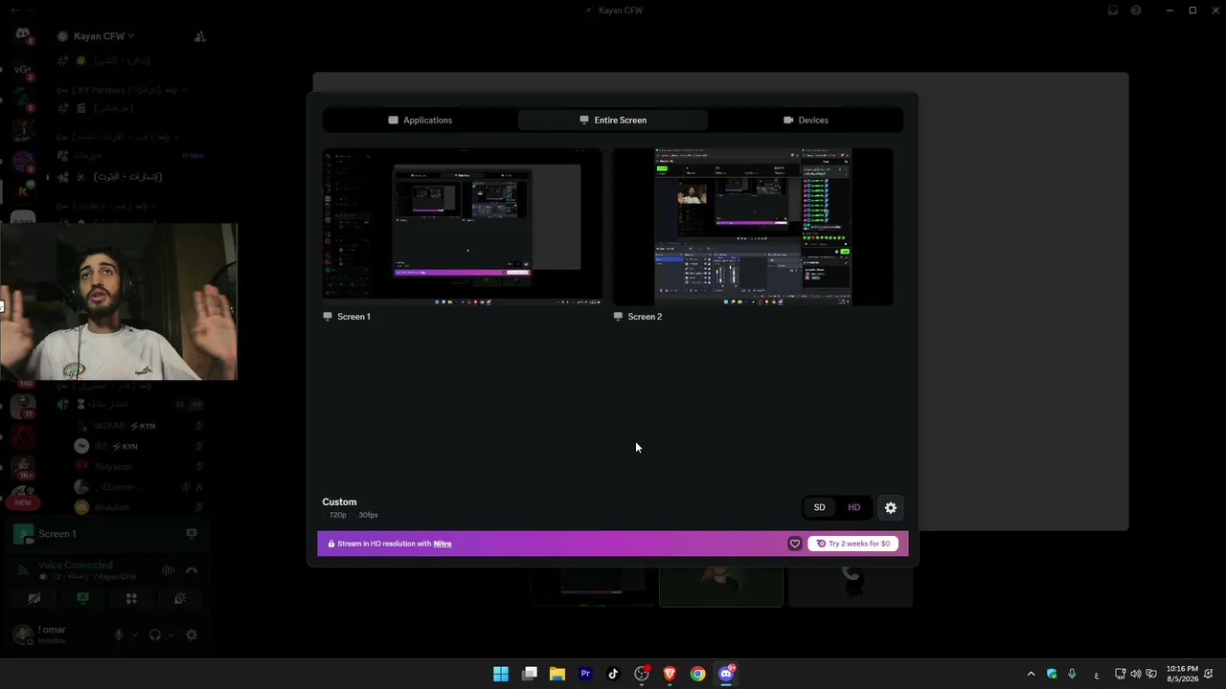Choose the Screen 2 preview thumbnail

[753, 227]
